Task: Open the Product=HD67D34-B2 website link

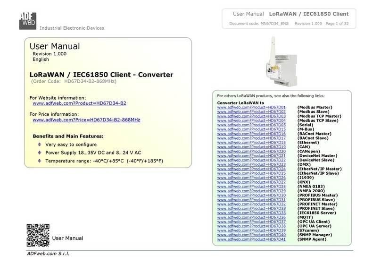Action: 79,103
